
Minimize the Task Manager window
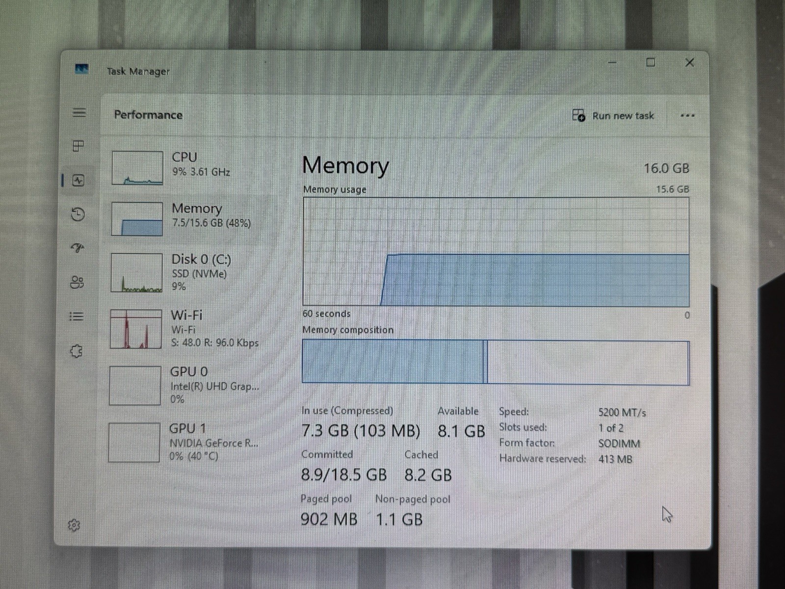(612, 62)
